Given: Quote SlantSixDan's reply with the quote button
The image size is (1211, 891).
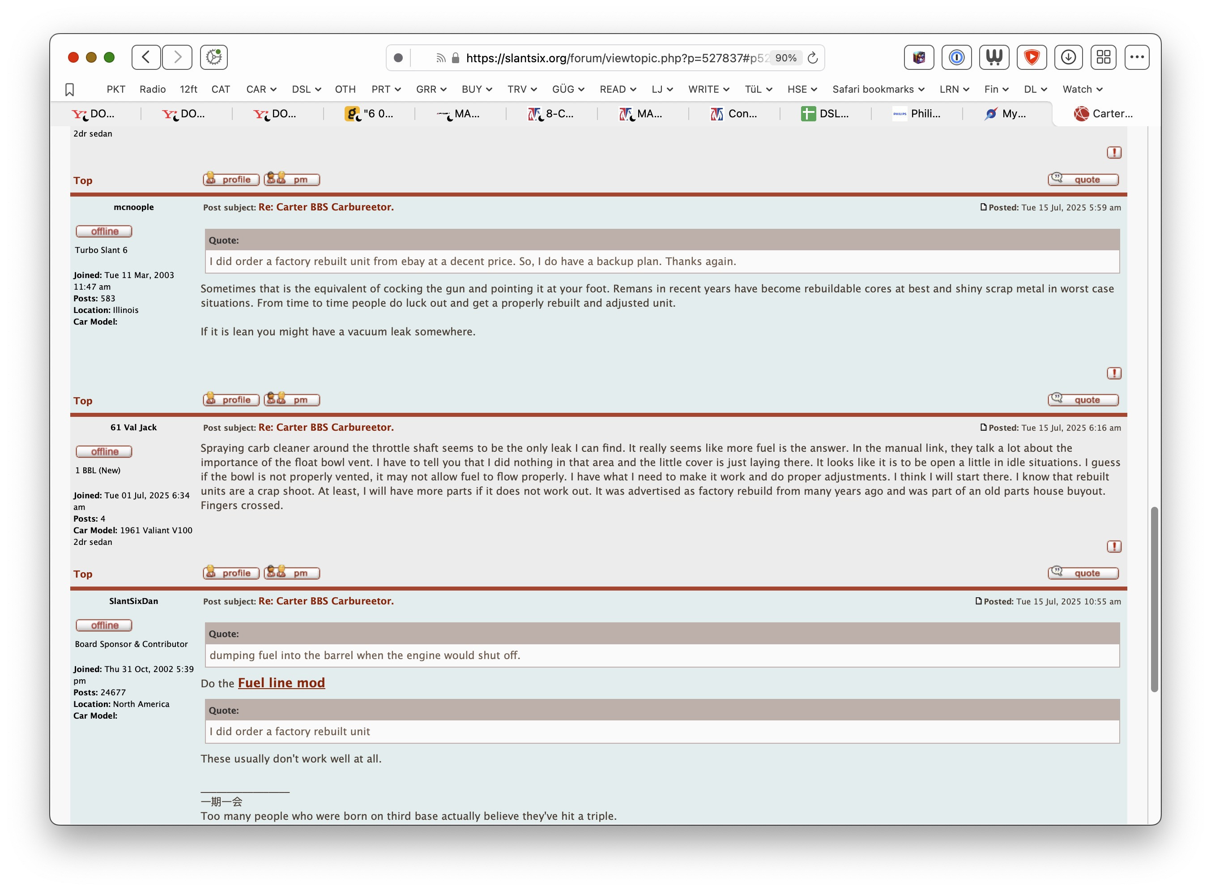Looking at the screenshot, I should click(1083, 573).
